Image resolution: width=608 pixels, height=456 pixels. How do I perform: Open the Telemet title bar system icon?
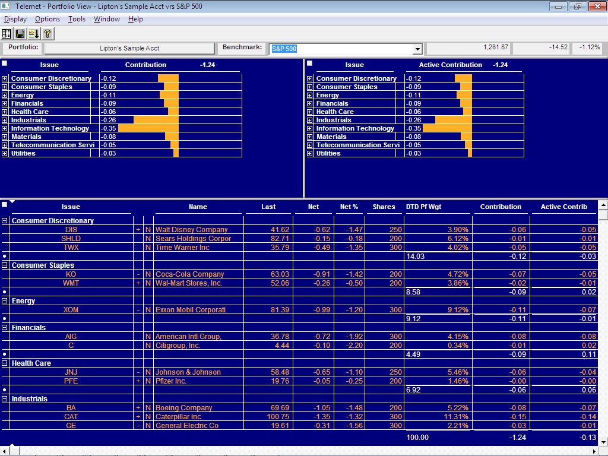pyautogui.click(x=6, y=6)
